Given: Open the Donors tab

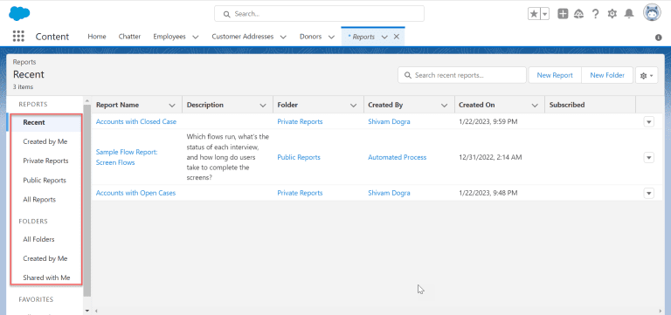Looking at the screenshot, I should click(x=311, y=37).
